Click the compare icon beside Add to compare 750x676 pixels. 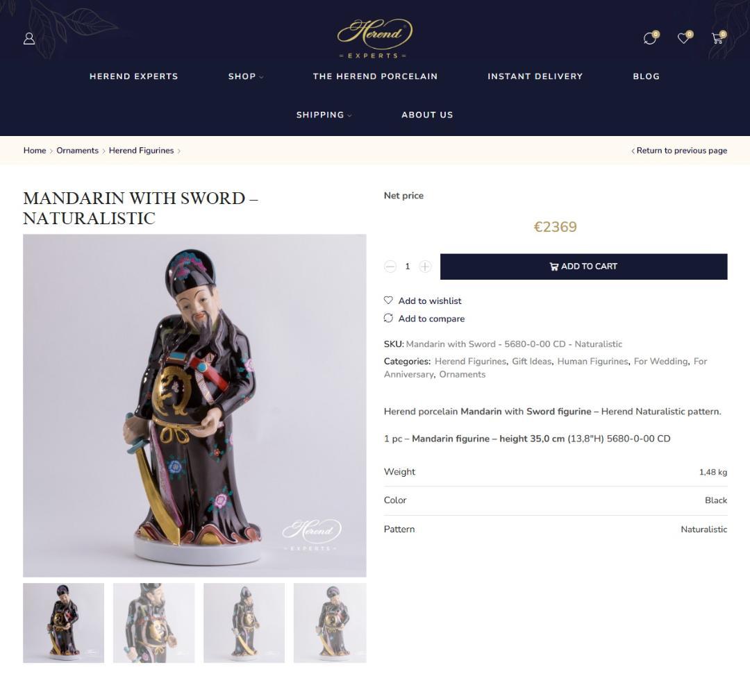(x=388, y=318)
